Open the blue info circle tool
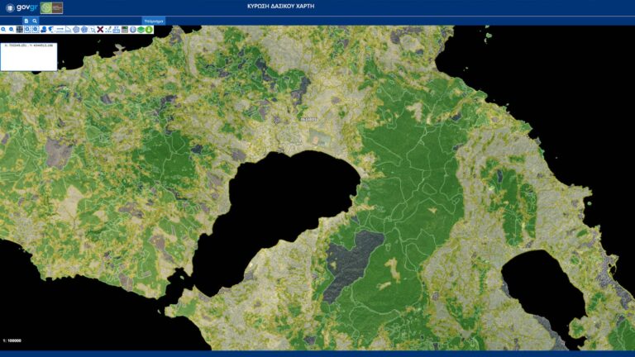This screenshot has height=357, width=635. point(132,30)
